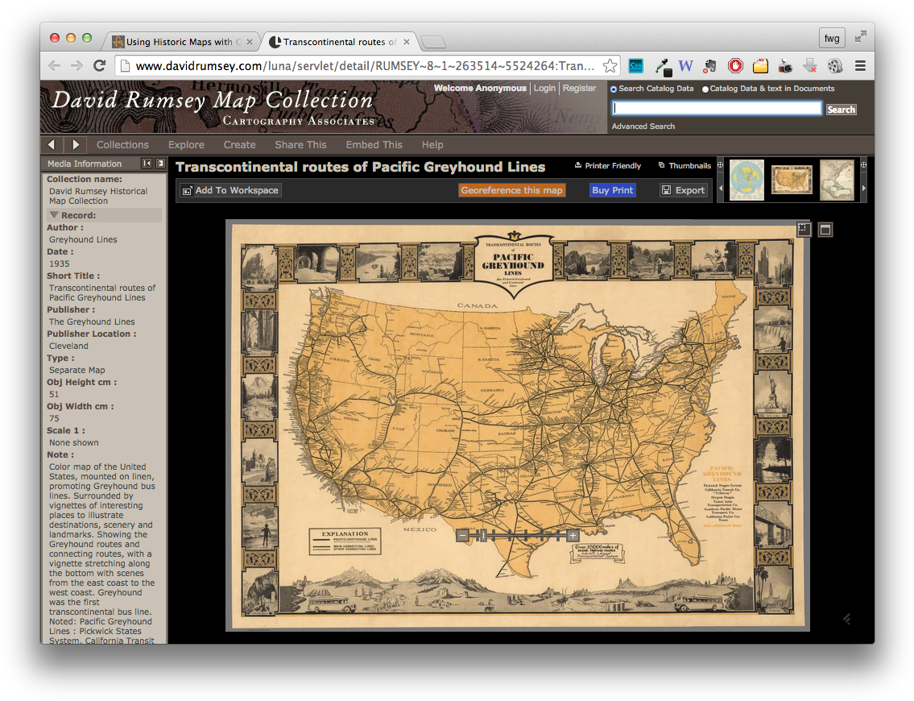The height and width of the screenshot is (701, 914).
Task: Click the Wikipedia extension icon in browser toolbar
Action: (685, 66)
